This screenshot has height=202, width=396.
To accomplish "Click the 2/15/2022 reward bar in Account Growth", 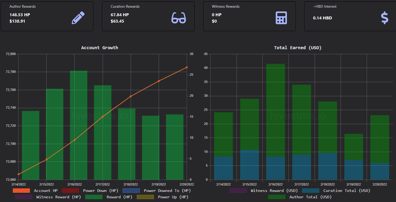I will [x=55, y=134].
